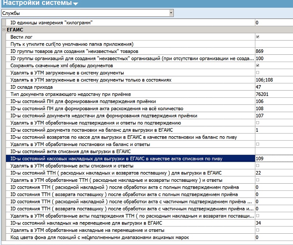Check 'Удалять в УТМ обработанные постановки на баланс'

coord(258,144)
